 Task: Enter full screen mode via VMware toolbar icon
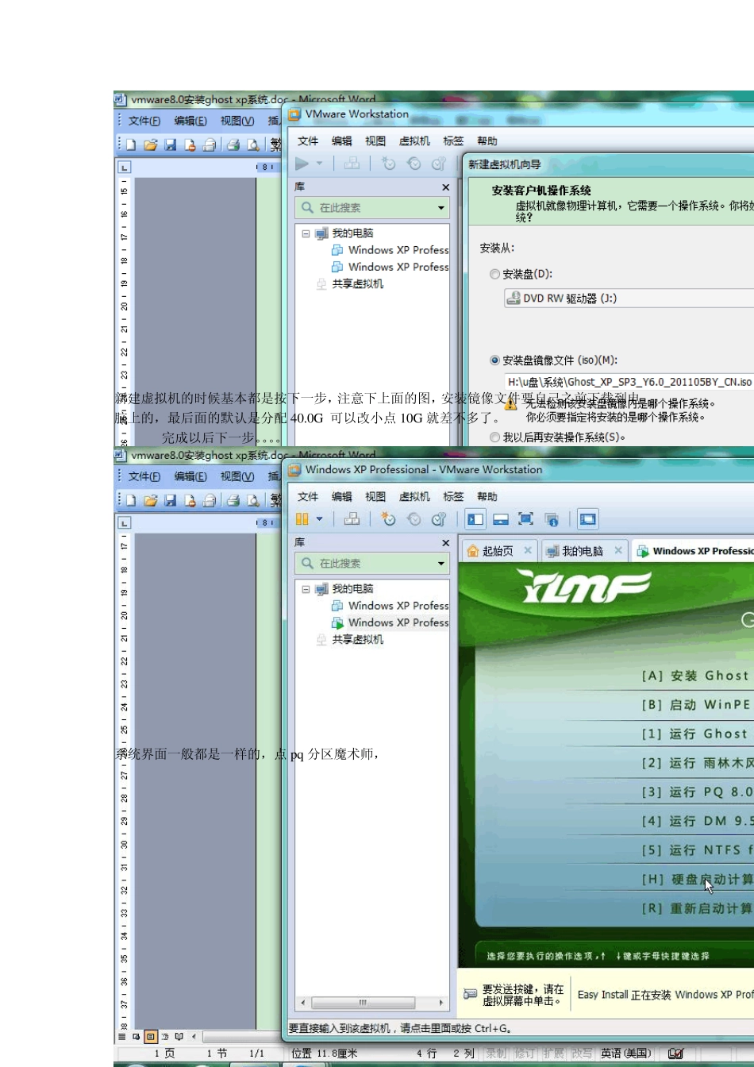click(525, 519)
